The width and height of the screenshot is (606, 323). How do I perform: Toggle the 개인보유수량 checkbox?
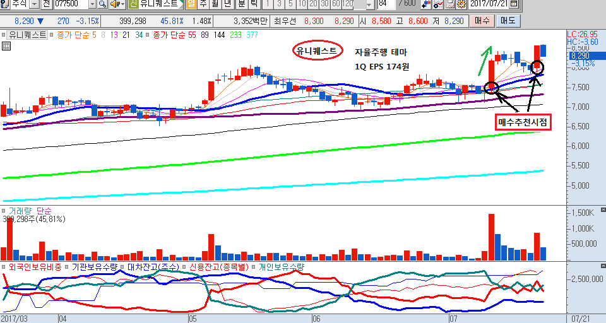point(254,267)
